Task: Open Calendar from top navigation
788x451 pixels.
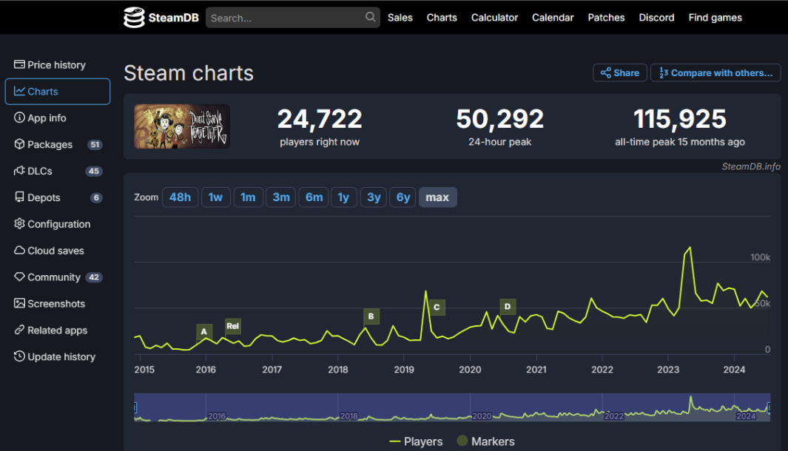Action: click(x=553, y=18)
